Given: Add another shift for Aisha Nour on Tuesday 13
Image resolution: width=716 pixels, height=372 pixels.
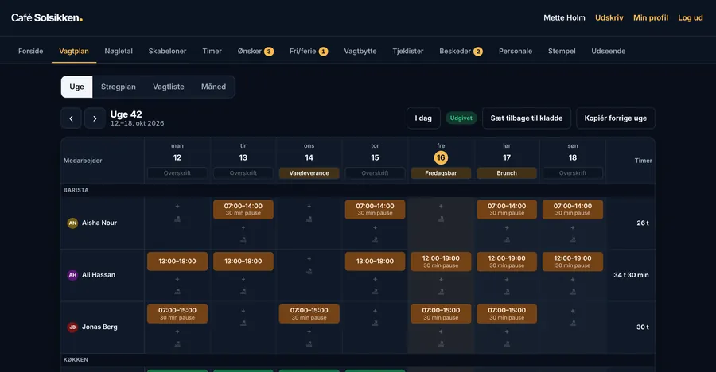Looking at the screenshot, I should (243, 227).
